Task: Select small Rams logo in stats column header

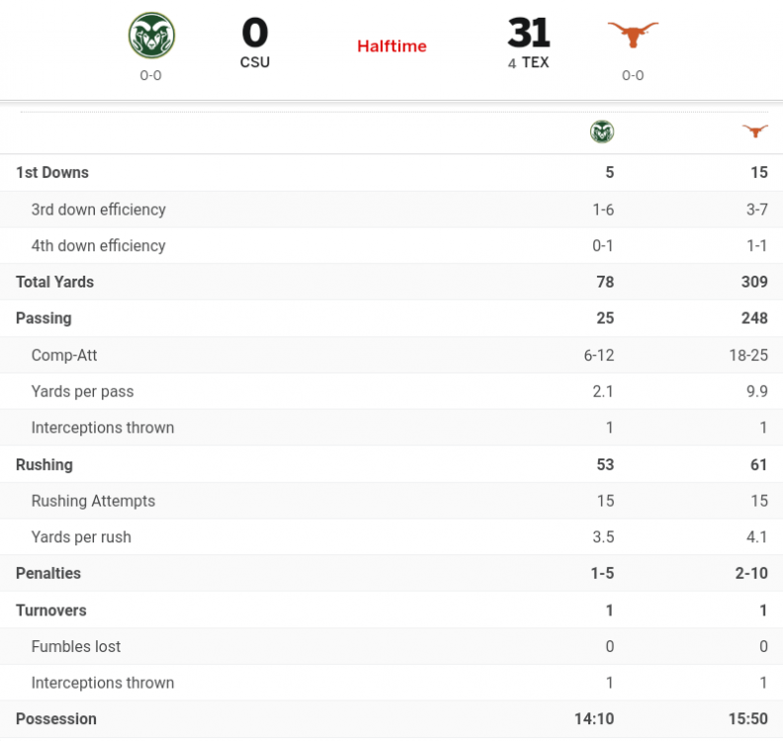Action: (602, 131)
